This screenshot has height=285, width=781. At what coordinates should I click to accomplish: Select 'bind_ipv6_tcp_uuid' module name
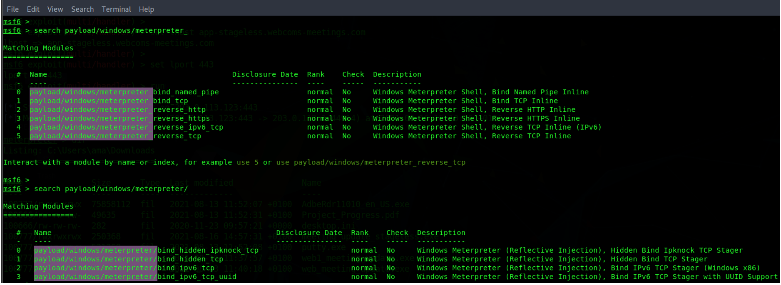click(197, 277)
